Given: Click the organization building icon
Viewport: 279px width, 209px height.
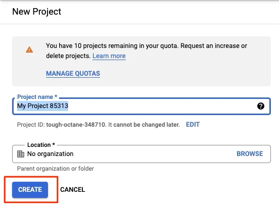Looking at the screenshot, I should point(21,154).
